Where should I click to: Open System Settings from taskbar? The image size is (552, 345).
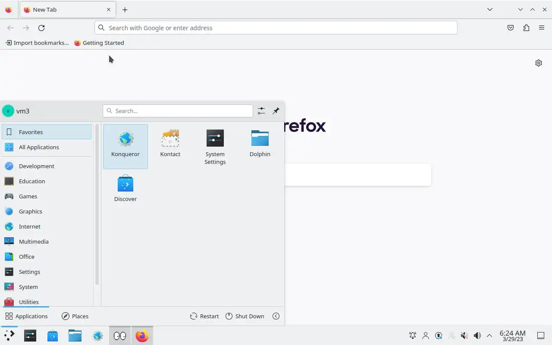pos(30,336)
